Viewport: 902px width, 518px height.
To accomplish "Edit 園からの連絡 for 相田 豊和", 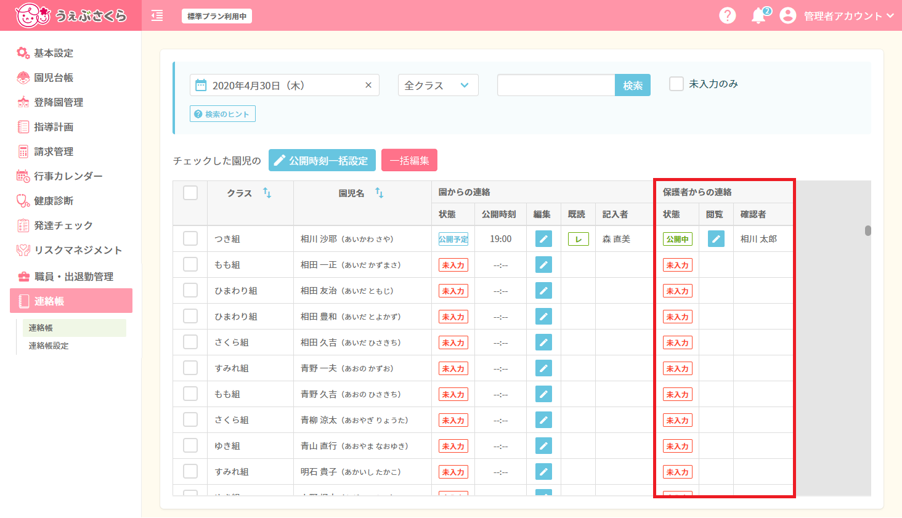I will (543, 316).
